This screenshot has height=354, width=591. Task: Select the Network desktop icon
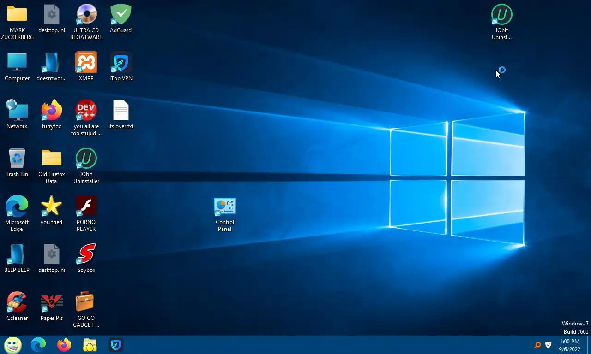[17, 111]
